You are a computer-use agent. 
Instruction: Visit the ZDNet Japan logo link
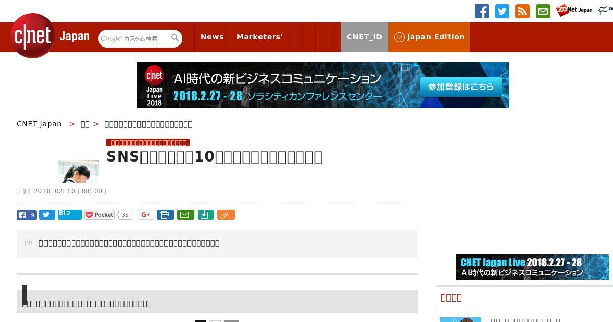click(575, 10)
